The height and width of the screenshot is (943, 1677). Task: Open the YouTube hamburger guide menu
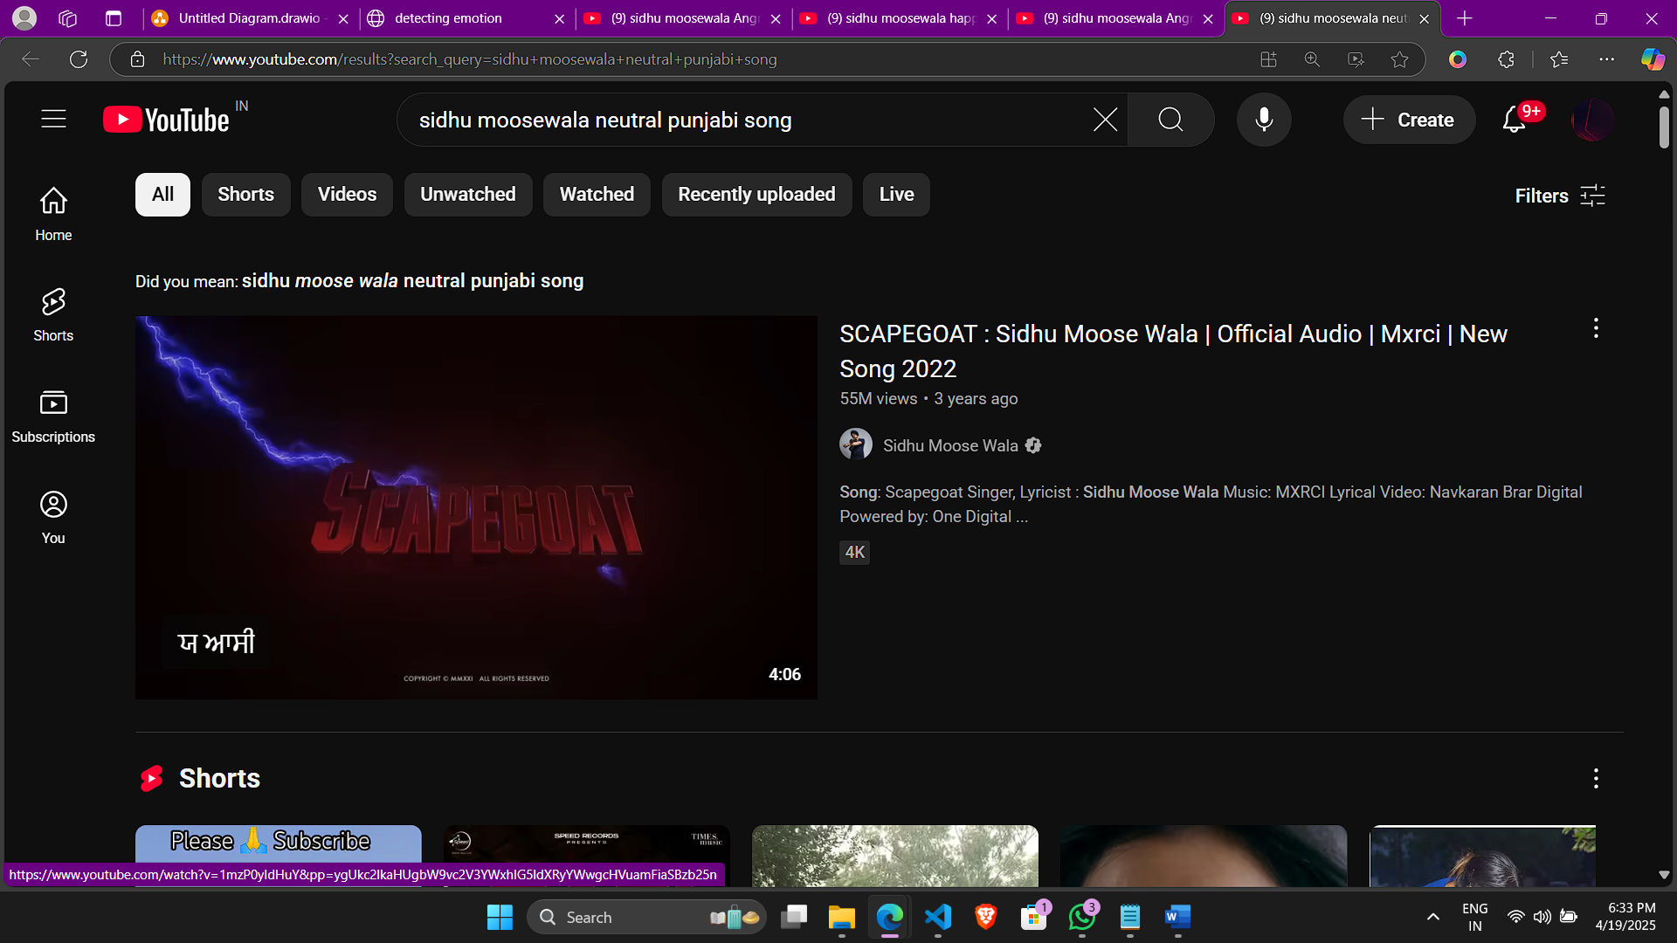53,119
